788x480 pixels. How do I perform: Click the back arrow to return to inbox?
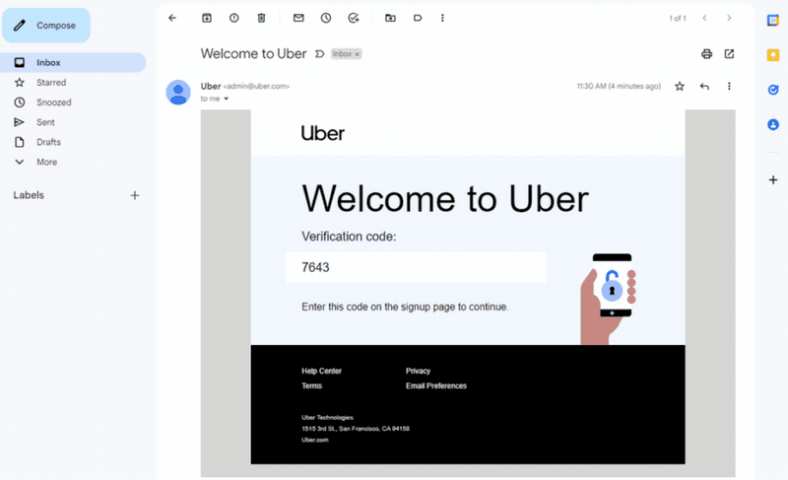(x=172, y=18)
